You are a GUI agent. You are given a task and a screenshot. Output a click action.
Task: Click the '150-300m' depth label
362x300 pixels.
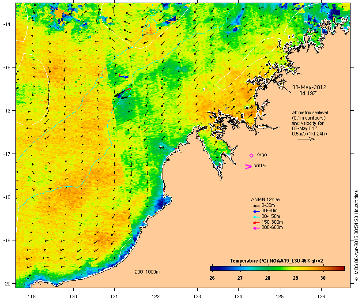click(x=272, y=222)
